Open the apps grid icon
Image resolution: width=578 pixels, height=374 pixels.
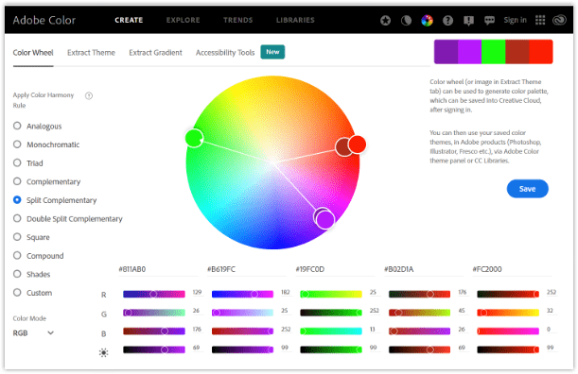point(540,20)
